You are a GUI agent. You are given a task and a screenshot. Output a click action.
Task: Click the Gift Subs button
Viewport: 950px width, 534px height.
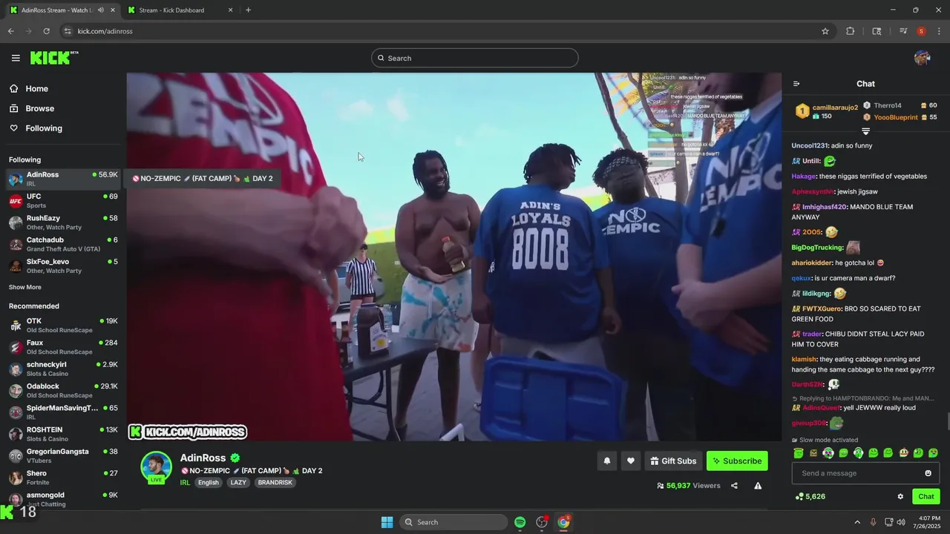673,461
